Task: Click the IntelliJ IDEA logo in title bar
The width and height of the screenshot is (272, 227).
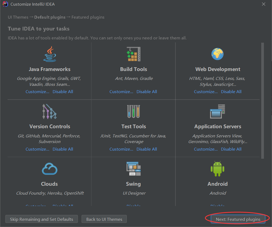Action: 5,4
